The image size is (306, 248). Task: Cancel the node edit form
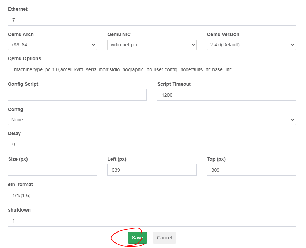[x=164, y=238]
